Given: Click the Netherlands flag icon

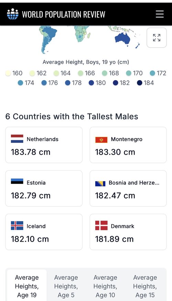Looking at the screenshot, I should 17,139.
